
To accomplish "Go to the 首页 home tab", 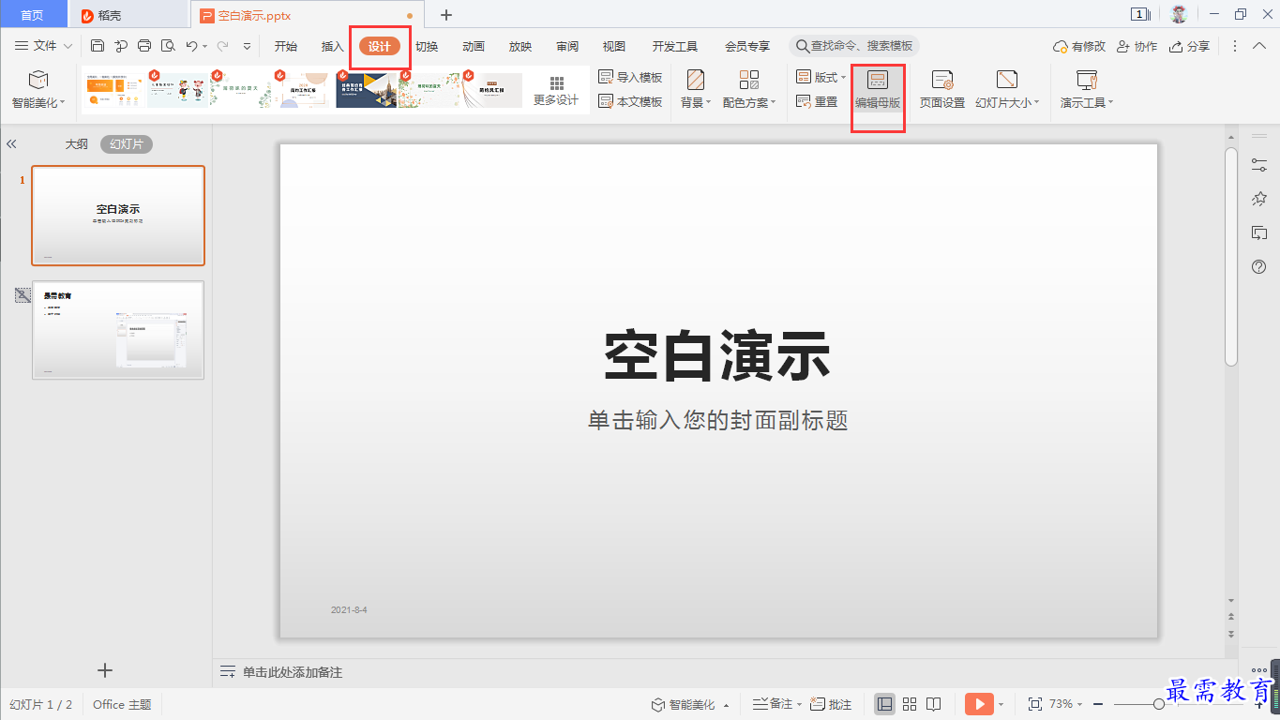I will coord(33,15).
